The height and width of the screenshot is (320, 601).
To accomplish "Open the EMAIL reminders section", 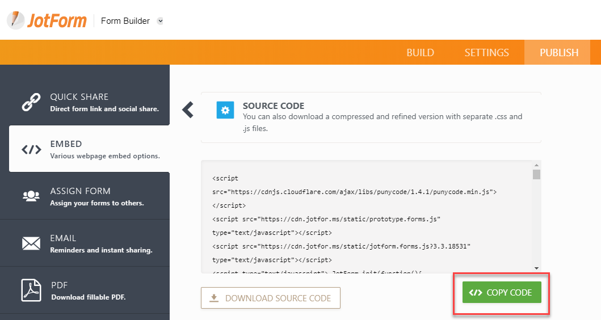I will (x=85, y=243).
